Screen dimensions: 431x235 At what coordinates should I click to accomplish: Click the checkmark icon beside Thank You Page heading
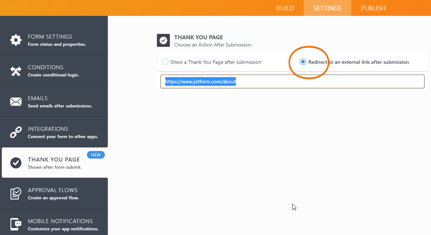pyautogui.click(x=163, y=40)
